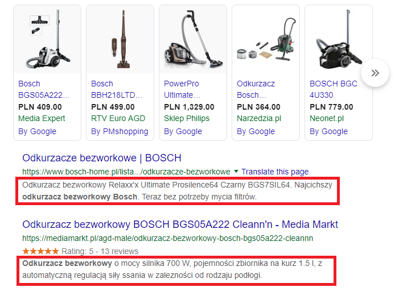Open the Bosch BGS05A222 vacuum product image
Screen dimensions: 399x308
tap(46, 39)
